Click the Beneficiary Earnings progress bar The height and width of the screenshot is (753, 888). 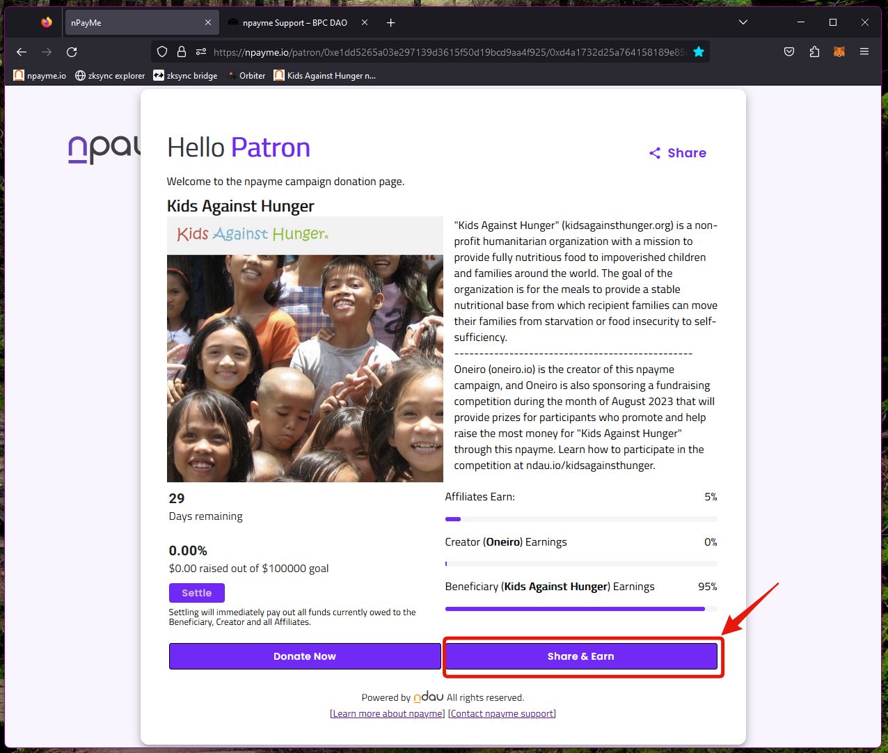pos(581,609)
